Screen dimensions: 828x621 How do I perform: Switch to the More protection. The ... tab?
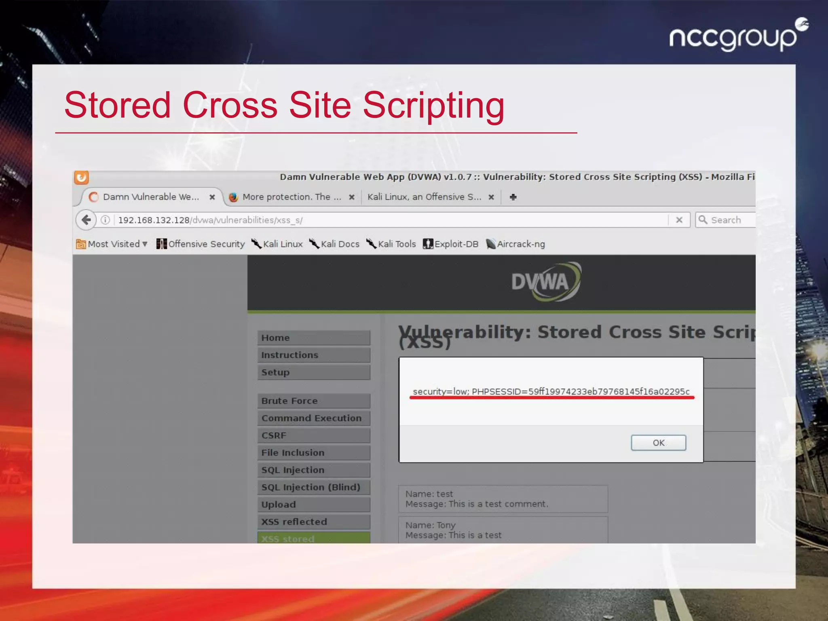tap(292, 197)
